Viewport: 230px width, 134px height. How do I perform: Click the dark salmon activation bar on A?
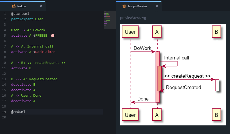click(160, 78)
